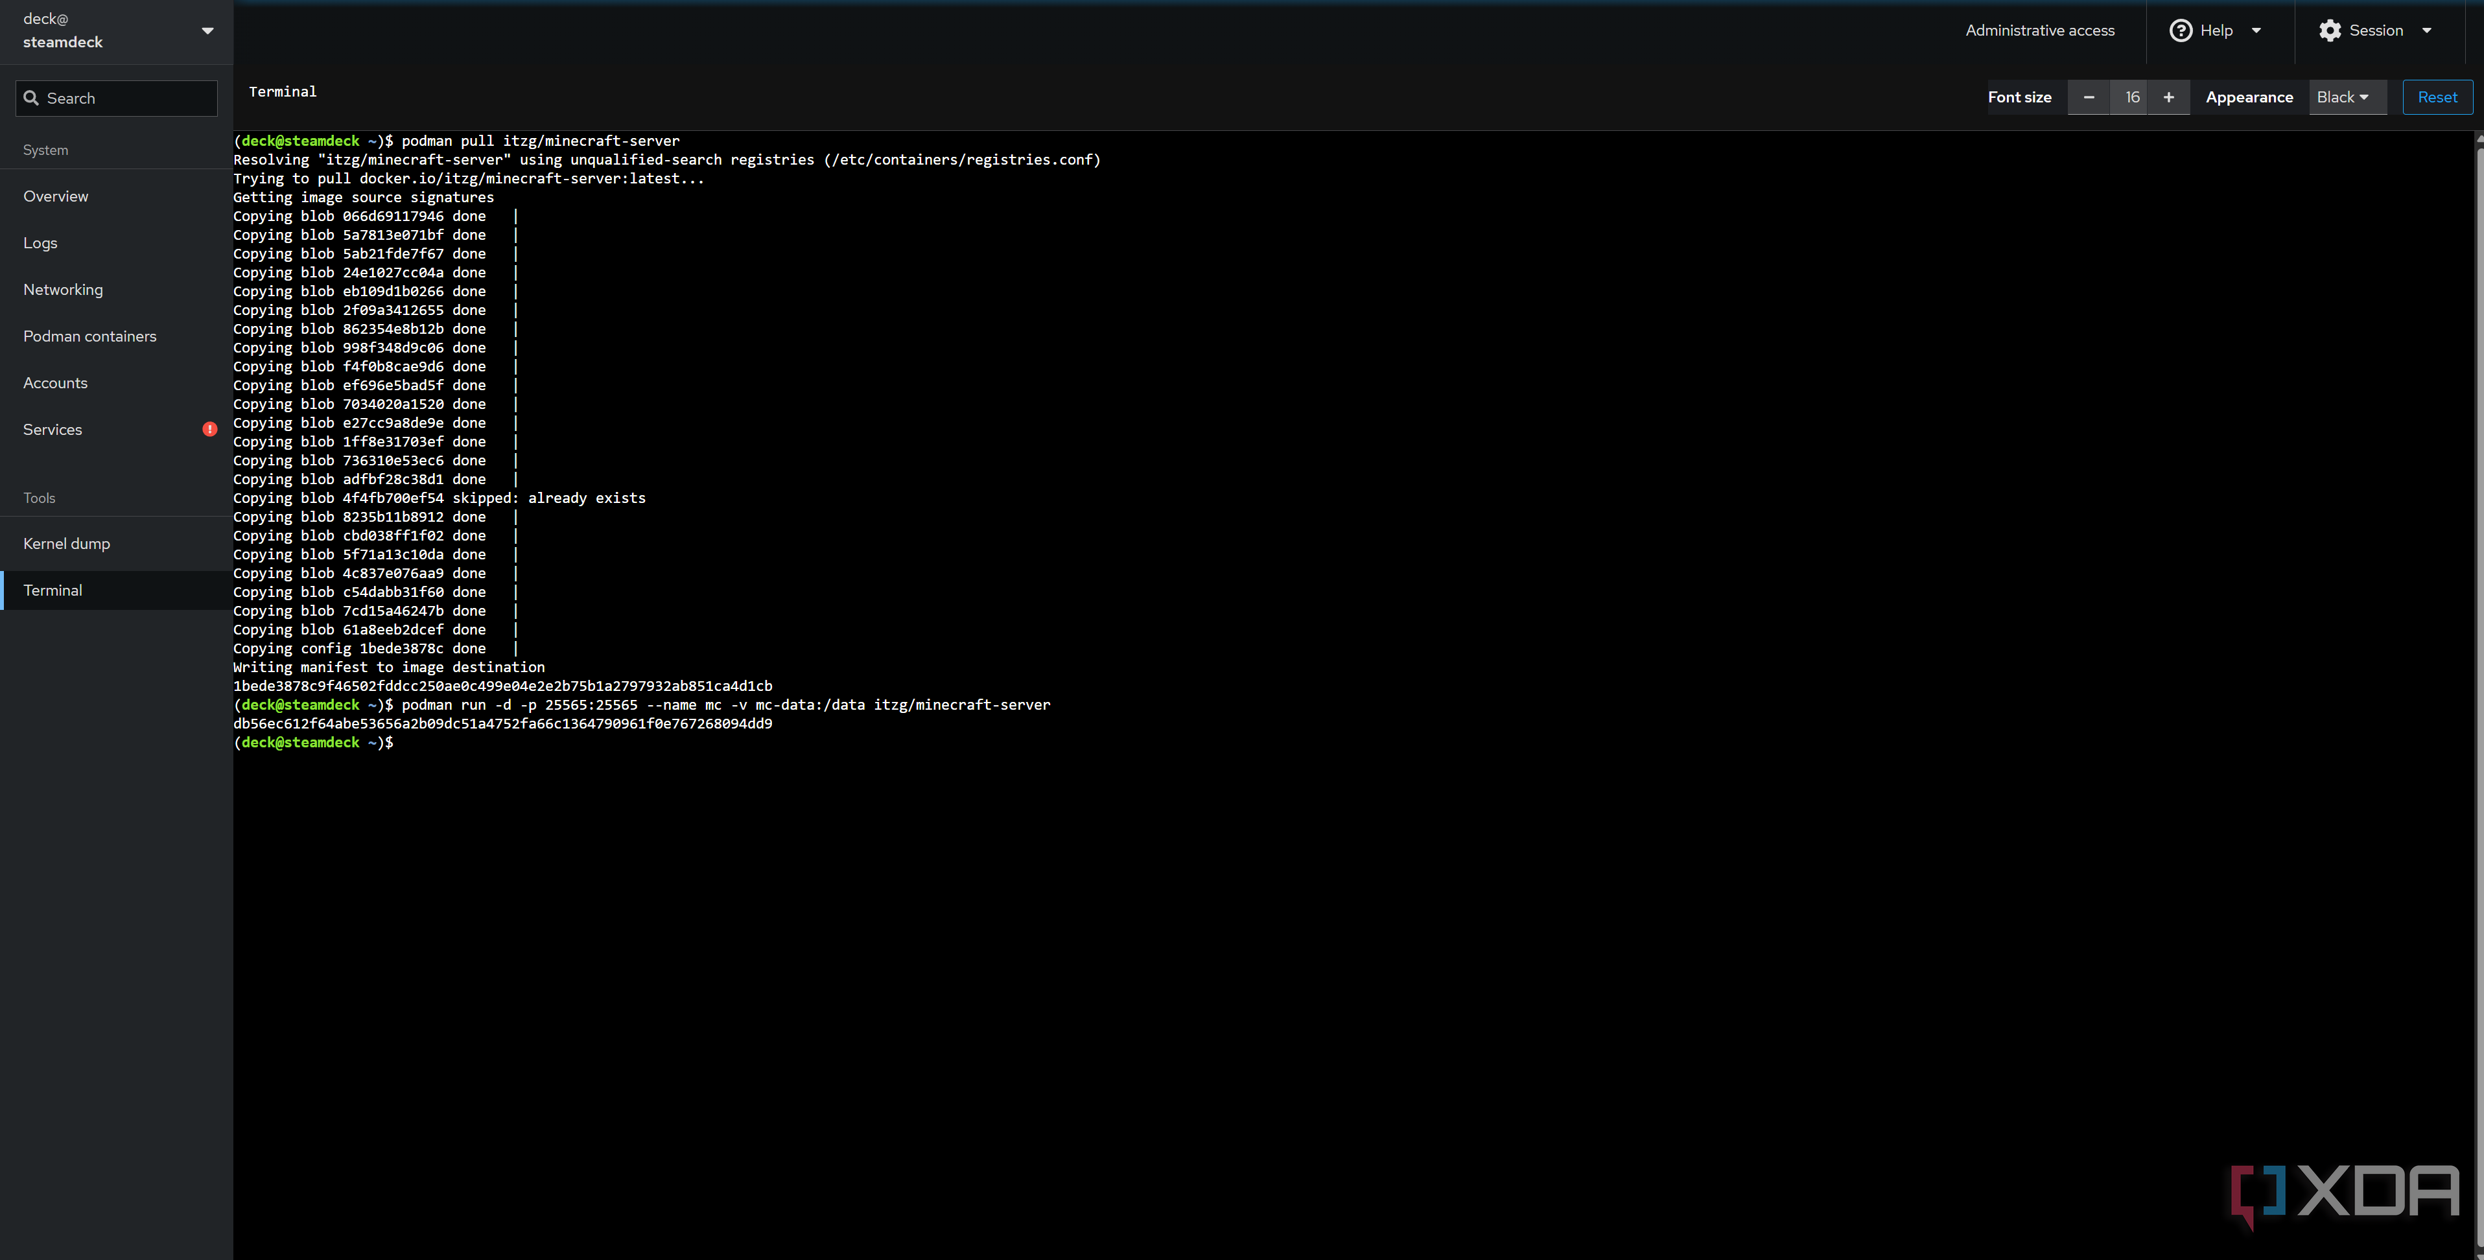Click the terminal vertical scrollbar

point(2478,694)
